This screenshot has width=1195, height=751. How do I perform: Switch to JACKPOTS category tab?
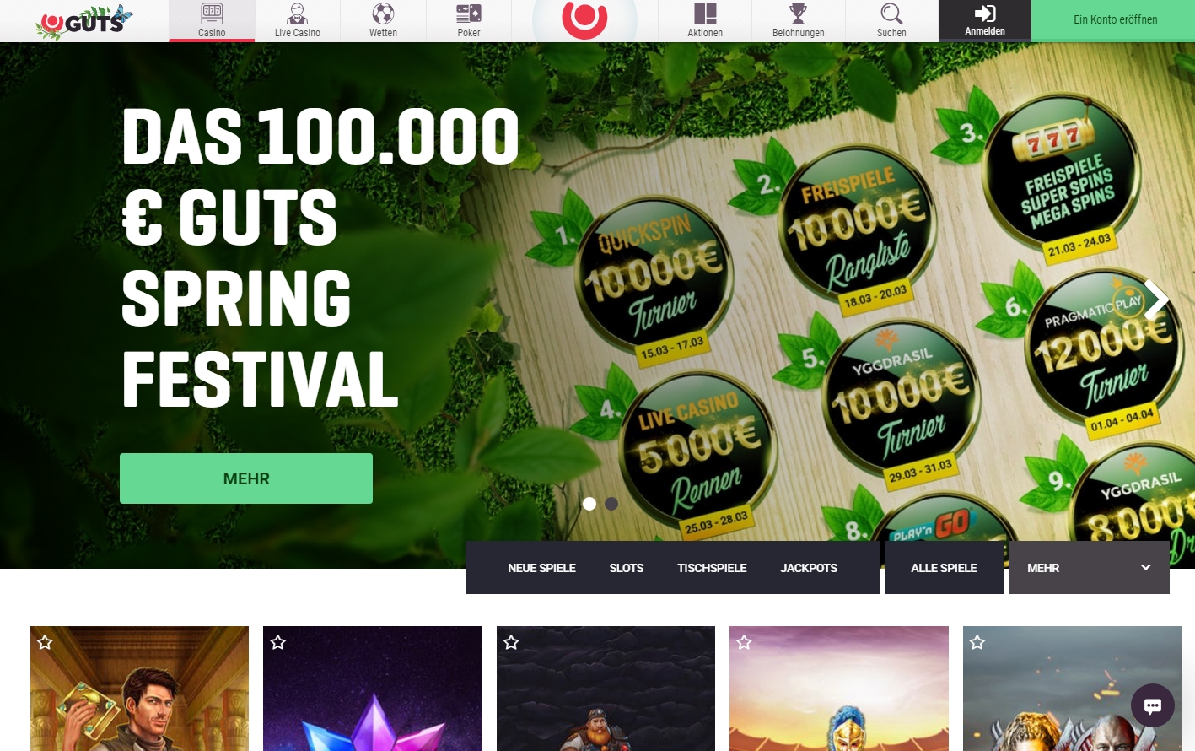(809, 568)
